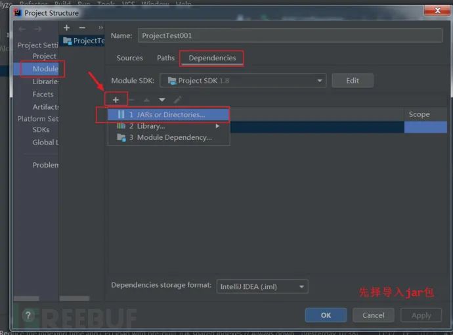Open the Dependencies storage format dropdown
This screenshot has height=335, width=453.
(262, 286)
